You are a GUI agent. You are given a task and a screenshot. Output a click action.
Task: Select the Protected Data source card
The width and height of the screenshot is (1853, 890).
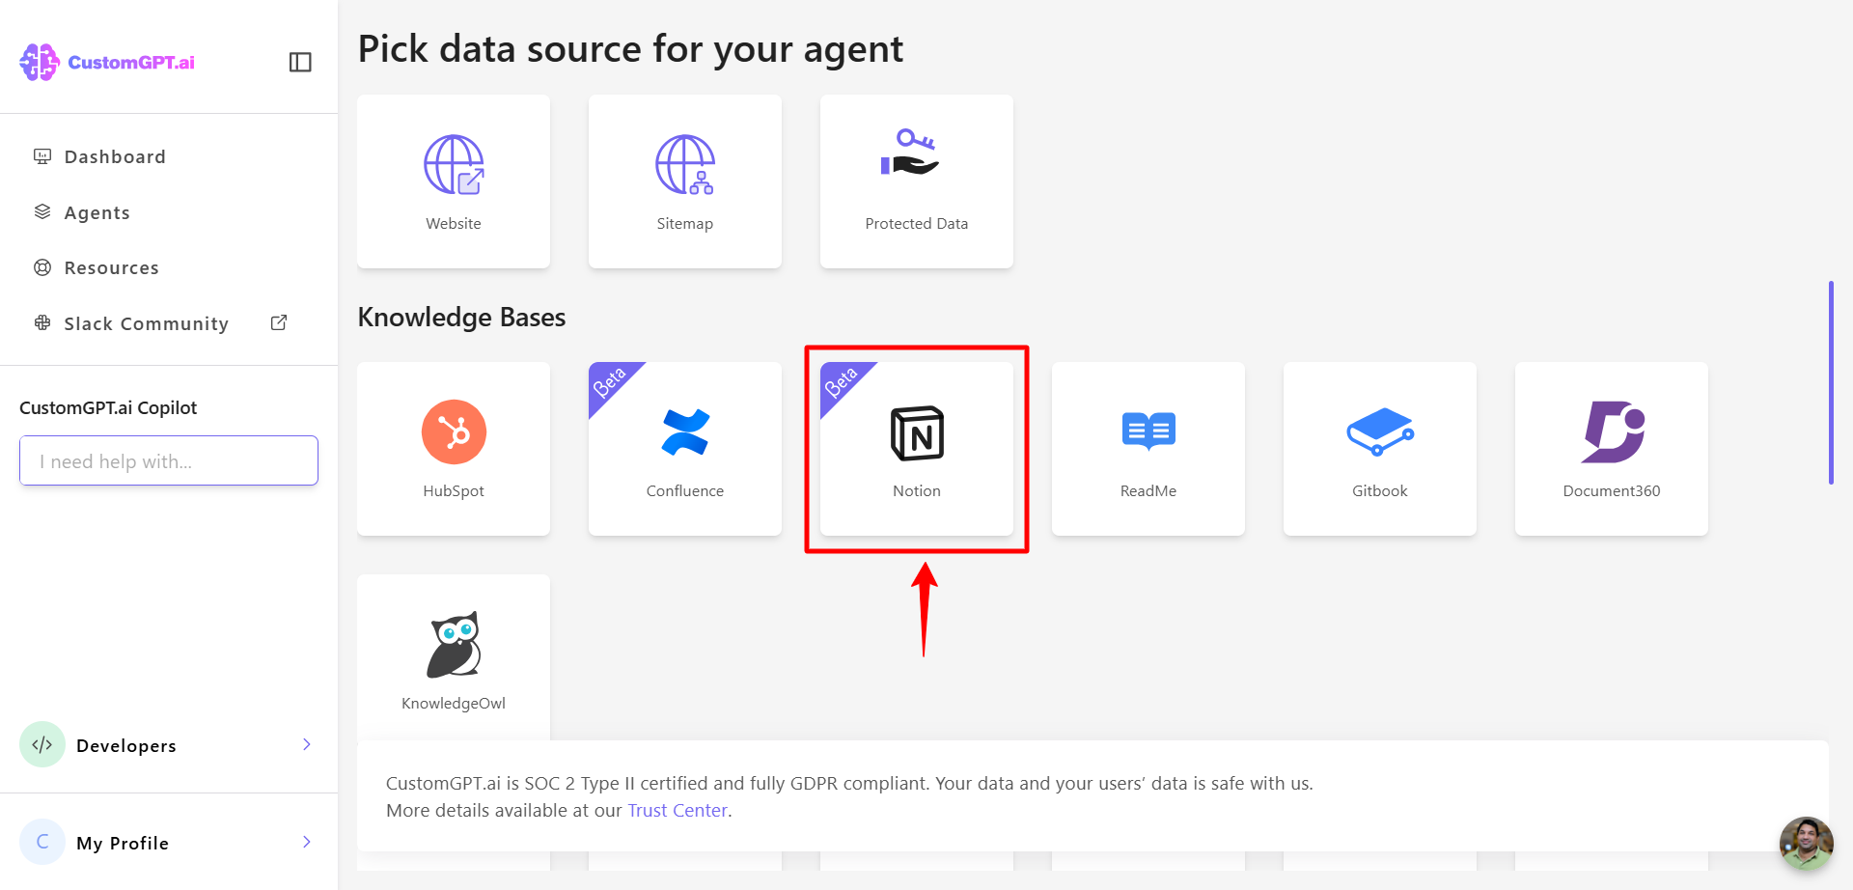[x=917, y=181]
